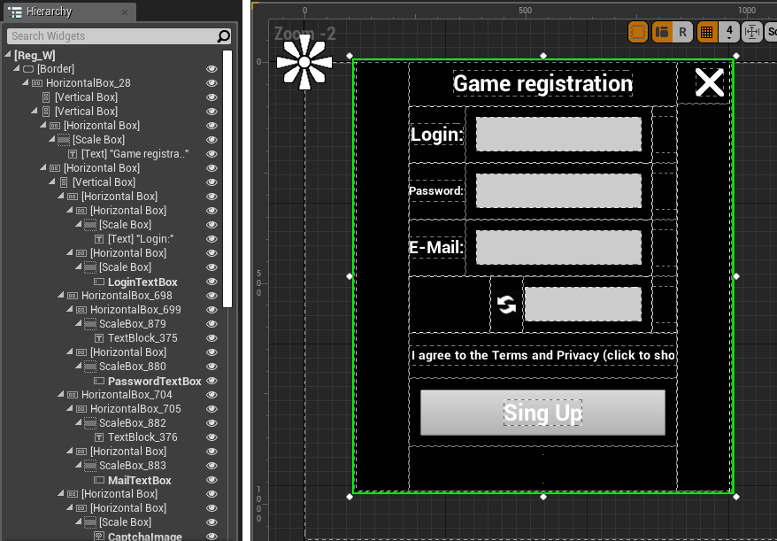Select the "E-Mail:" label in designer

pos(436,247)
